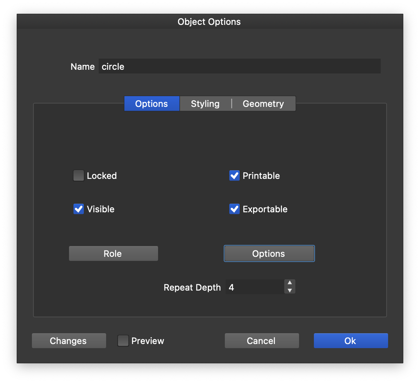The height and width of the screenshot is (383, 420).
Task: Click the Name text field containing circle
Action: pos(239,66)
